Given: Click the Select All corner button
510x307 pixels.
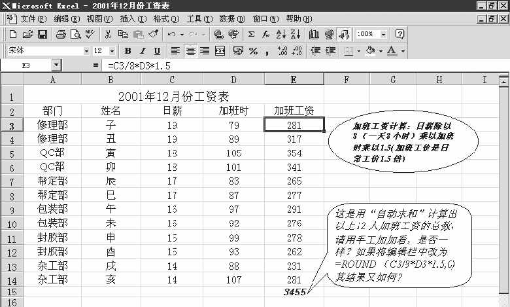Looking at the screenshot, I should pos(12,79).
